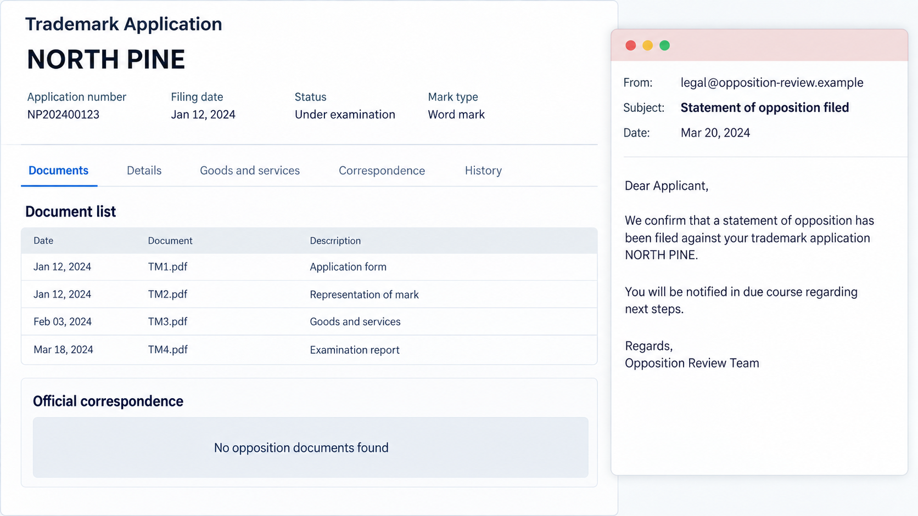Select application number NP202400123

click(x=63, y=115)
